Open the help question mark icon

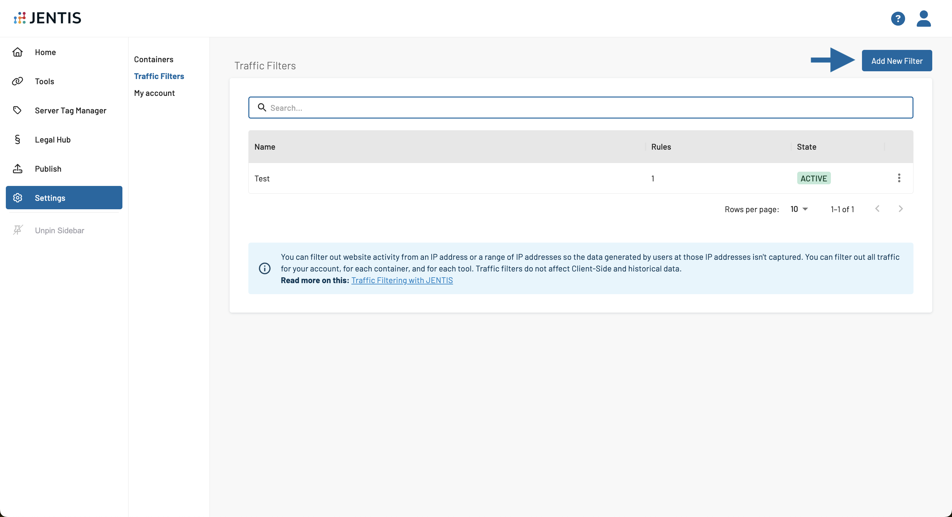pyautogui.click(x=898, y=18)
